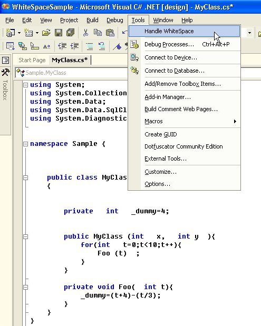Click the Toggle Bookmark flag icon
Viewport: 261px width, 326px height.
pos(117,46)
